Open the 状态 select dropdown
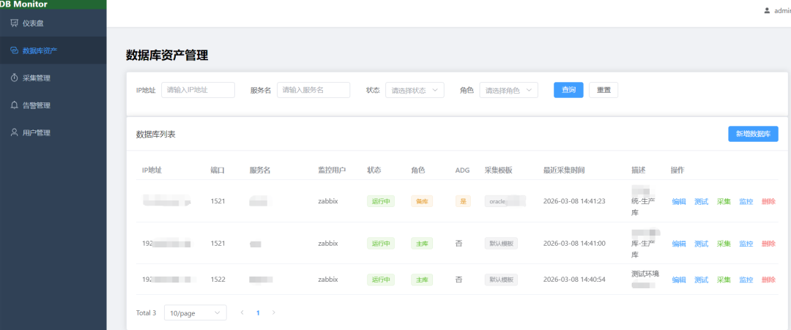Viewport: 791px width, 330px height. pos(415,90)
